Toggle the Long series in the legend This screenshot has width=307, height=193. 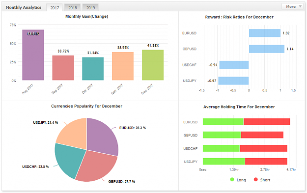coord(238,180)
